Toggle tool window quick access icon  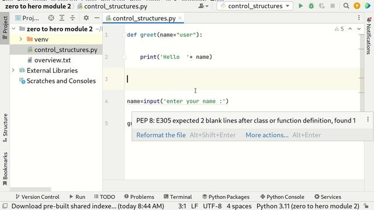(x=5, y=206)
